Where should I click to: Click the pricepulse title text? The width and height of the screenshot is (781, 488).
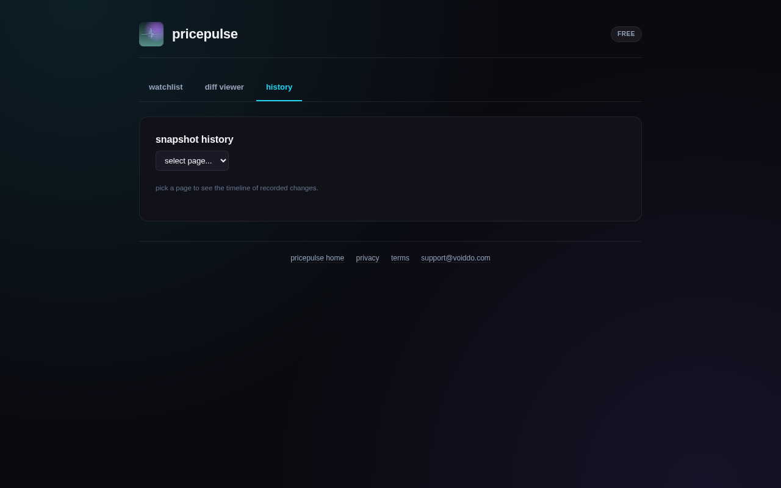205,34
